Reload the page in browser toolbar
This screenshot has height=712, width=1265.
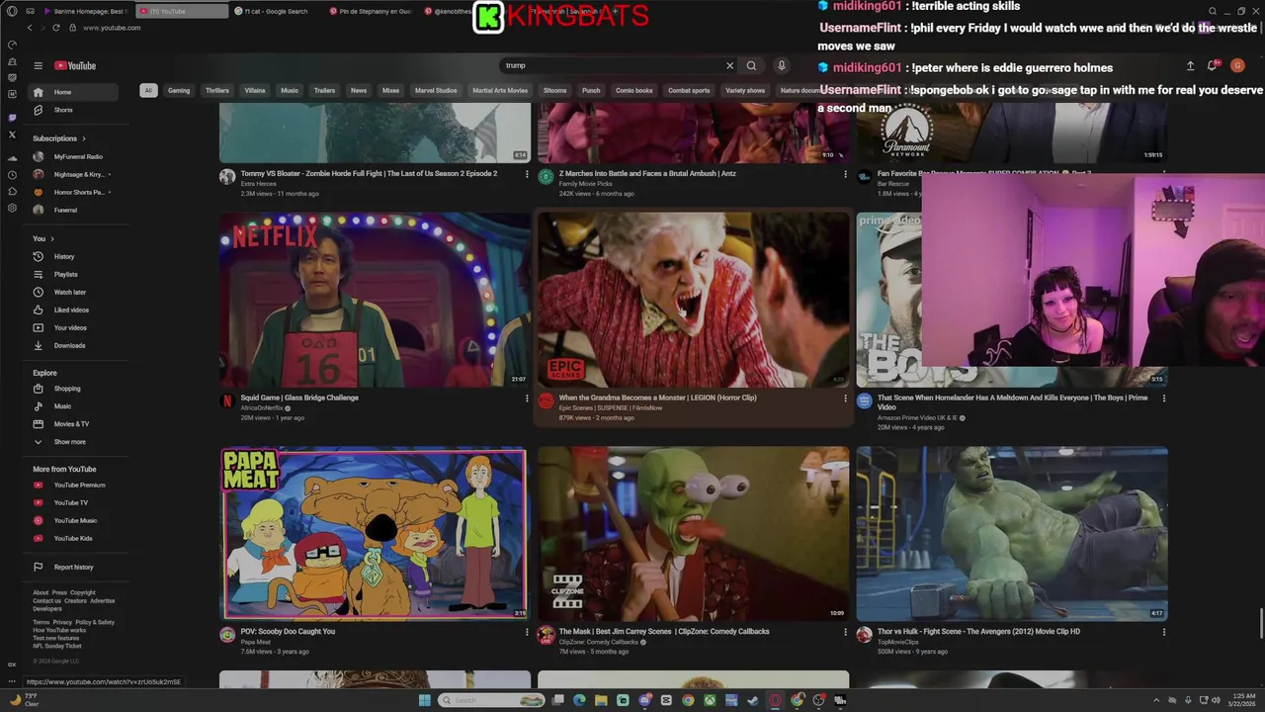pyautogui.click(x=55, y=28)
